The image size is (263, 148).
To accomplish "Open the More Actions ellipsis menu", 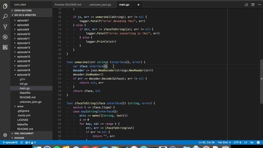I will point(259,5).
